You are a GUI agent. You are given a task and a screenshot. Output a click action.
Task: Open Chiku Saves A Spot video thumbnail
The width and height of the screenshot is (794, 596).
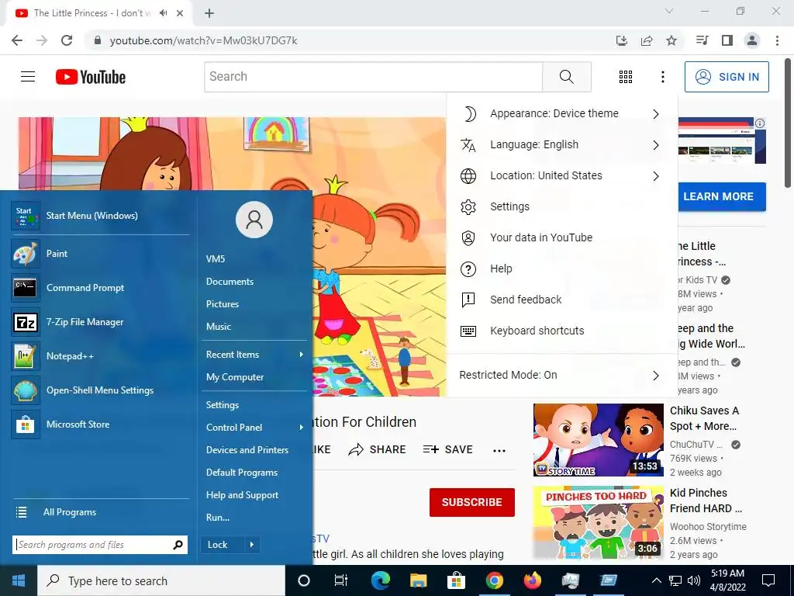tap(598, 440)
